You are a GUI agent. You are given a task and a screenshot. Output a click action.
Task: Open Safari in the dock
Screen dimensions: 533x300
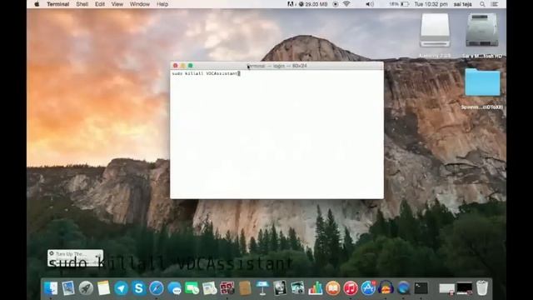point(157,288)
